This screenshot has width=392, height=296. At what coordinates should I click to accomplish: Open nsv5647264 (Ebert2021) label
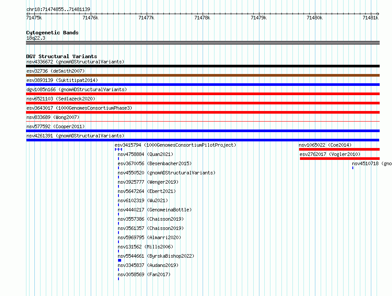coord(147,191)
